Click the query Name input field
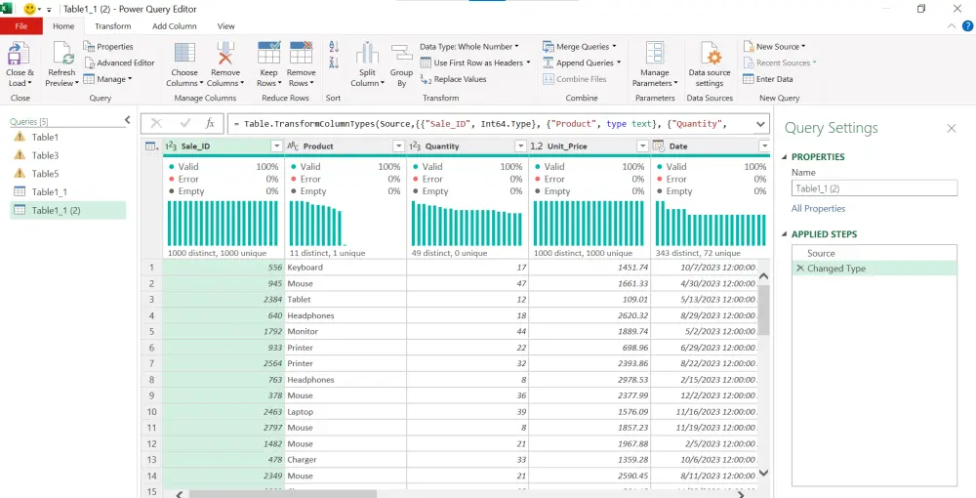This screenshot has height=498, width=976. pyautogui.click(x=874, y=188)
